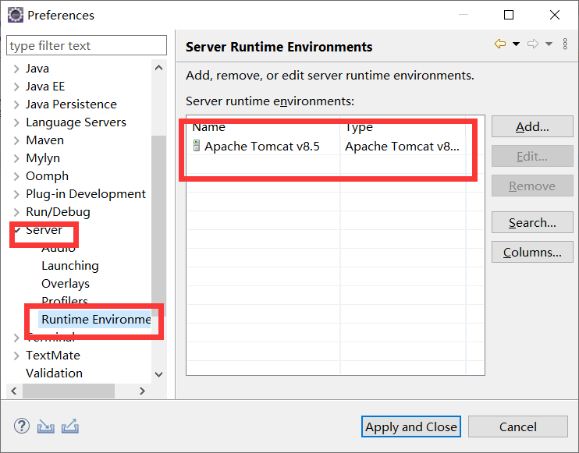Select the Overlays preference page

point(66,284)
